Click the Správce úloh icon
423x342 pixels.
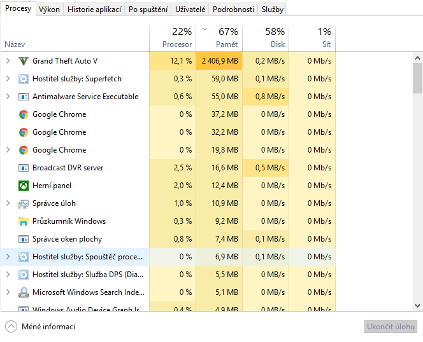pyautogui.click(x=24, y=204)
